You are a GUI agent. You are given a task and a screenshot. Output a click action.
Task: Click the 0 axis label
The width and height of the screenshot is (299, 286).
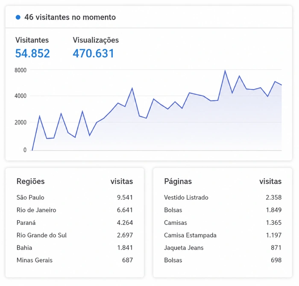(x=25, y=150)
